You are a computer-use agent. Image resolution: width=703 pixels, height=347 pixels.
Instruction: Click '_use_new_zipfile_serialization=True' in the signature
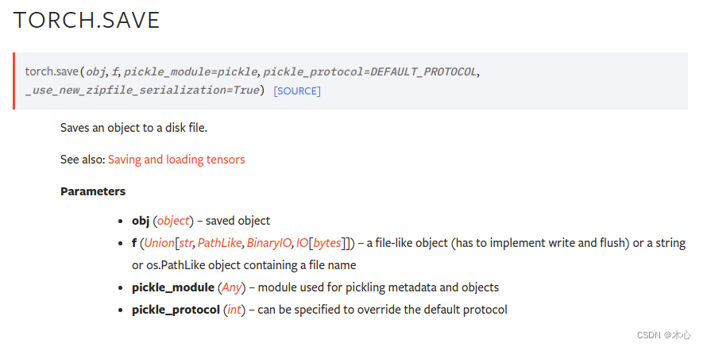pos(143,91)
